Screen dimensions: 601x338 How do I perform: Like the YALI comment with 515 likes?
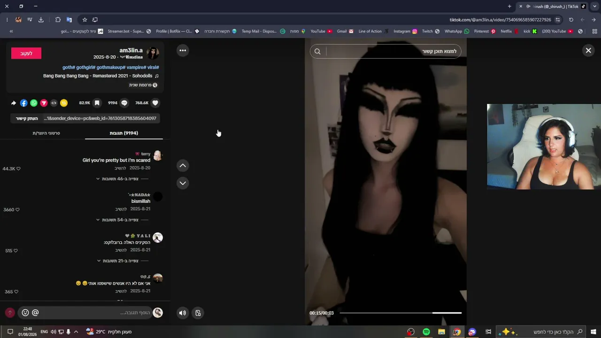click(15, 251)
